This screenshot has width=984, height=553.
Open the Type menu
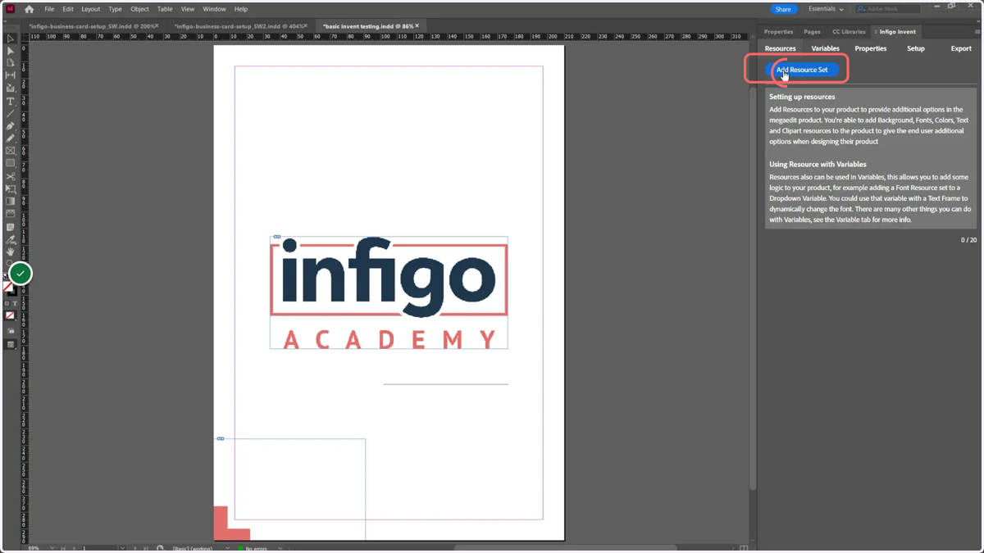click(115, 9)
